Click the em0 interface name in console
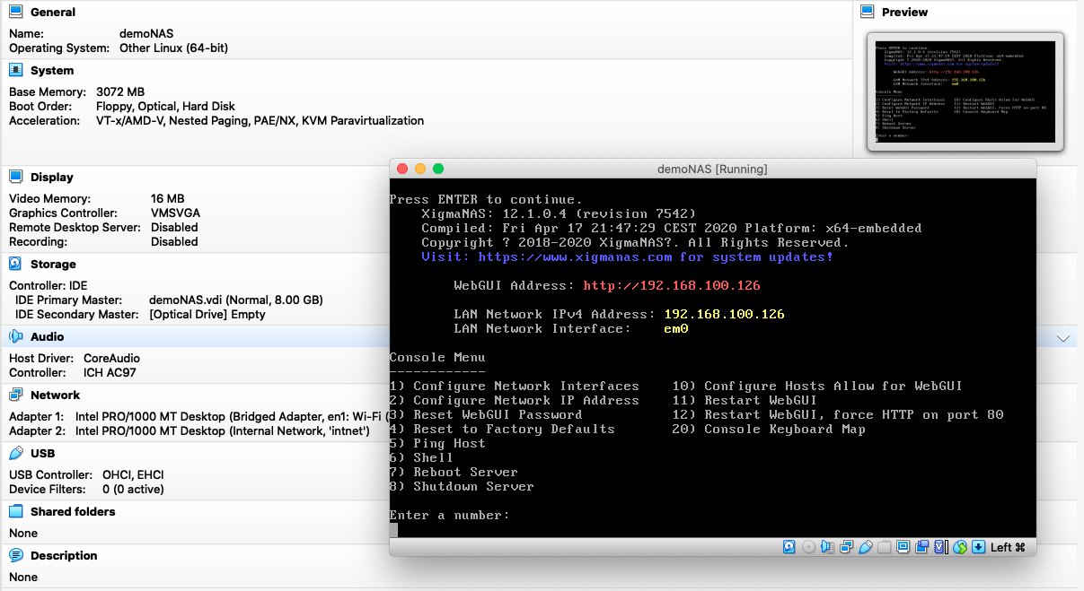This screenshot has width=1084, height=591. (676, 328)
